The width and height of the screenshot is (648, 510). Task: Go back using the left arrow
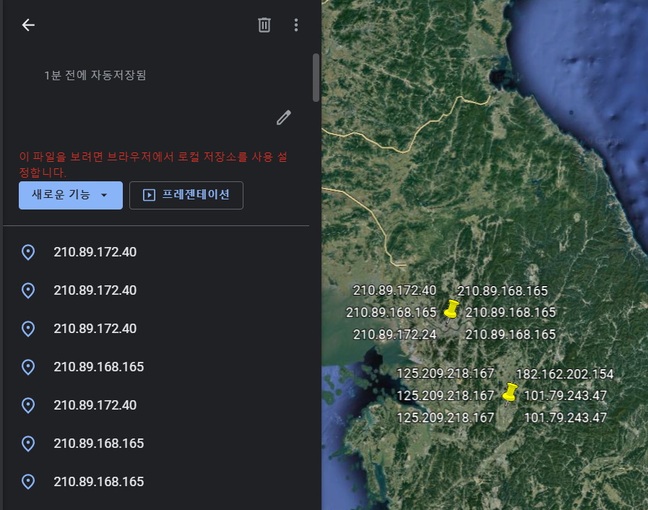tap(28, 25)
